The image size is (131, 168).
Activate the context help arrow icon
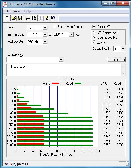click(x=53, y=18)
